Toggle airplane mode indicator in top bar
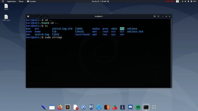 pos(183,1)
